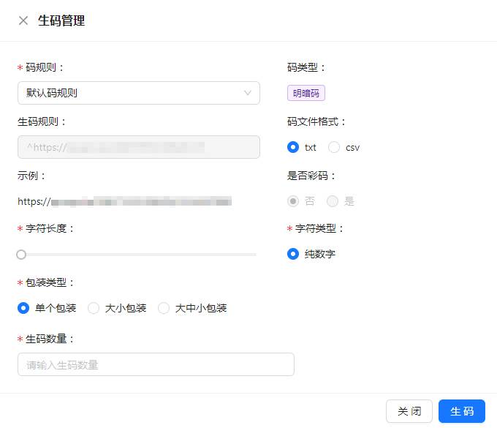Choose 大中小包装 packaging type
Screen dimensions: 497x428
point(164,308)
